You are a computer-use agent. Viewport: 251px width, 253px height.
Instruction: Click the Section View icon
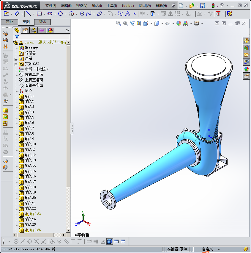(139, 24)
